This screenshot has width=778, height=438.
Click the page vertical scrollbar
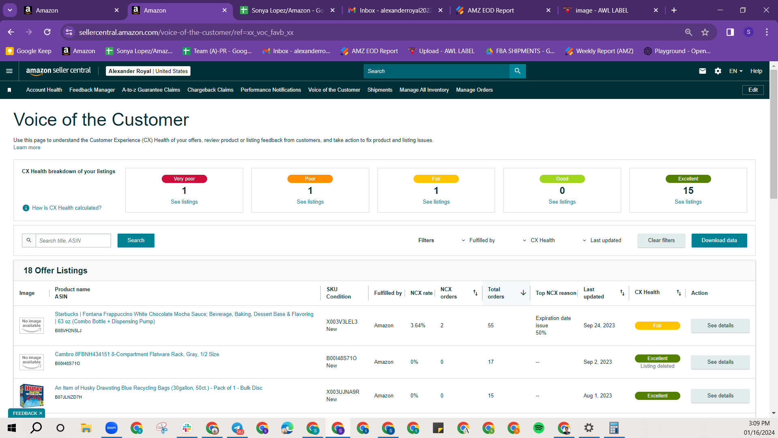(x=774, y=134)
